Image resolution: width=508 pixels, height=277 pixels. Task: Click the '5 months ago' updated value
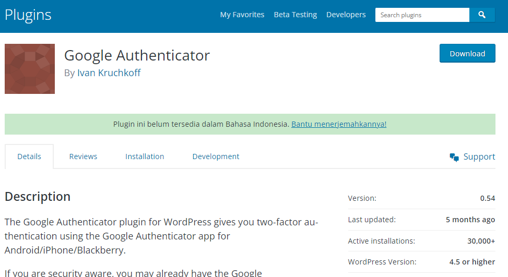[470, 220]
